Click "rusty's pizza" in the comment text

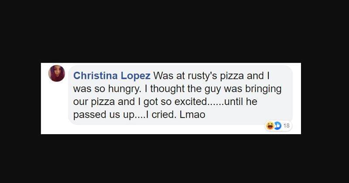coord(208,76)
